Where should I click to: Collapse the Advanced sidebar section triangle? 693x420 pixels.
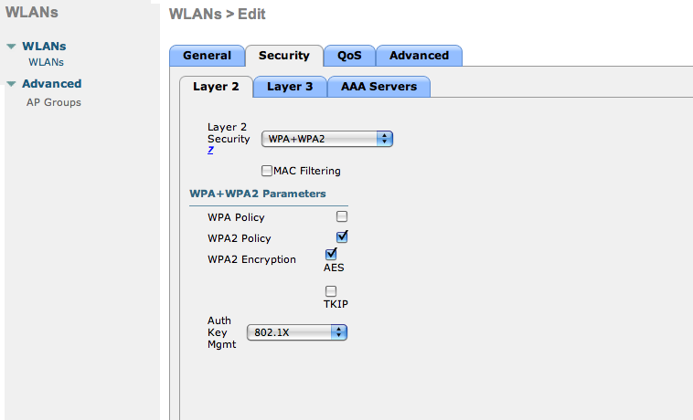[x=11, y=84]
